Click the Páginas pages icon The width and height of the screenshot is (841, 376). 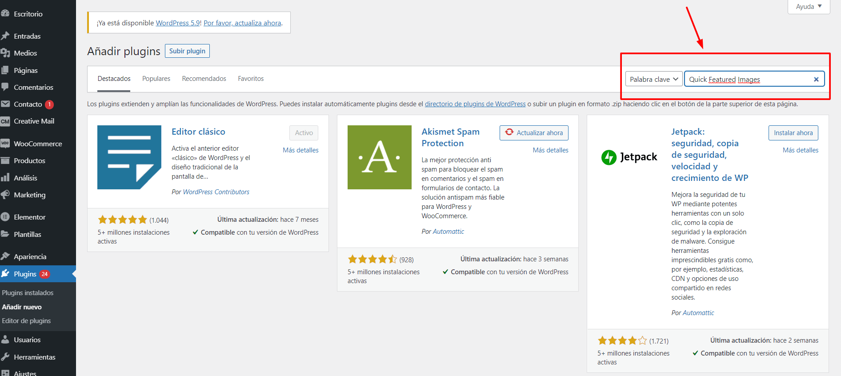(x=5, y=70)
